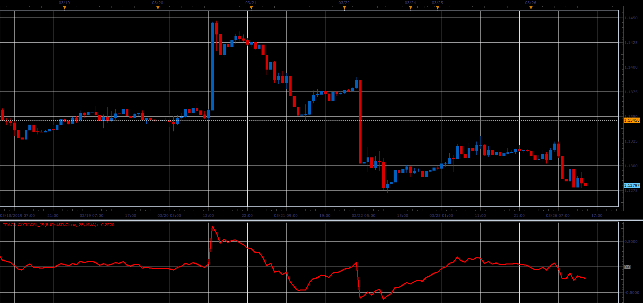Click the 19:00 time axis label
Image resolution: width=643 pixels, height=303 pixels.
[x=325, y=216]
